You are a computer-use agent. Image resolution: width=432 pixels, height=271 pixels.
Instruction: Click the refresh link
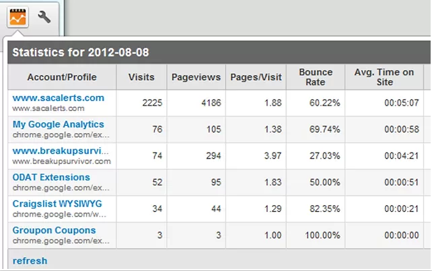tap(30, 260)
